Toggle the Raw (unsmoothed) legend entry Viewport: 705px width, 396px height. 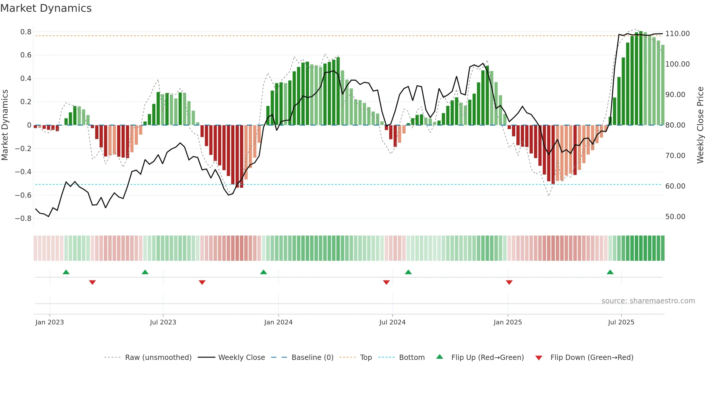pyautogui.click(x=148, y=357)
